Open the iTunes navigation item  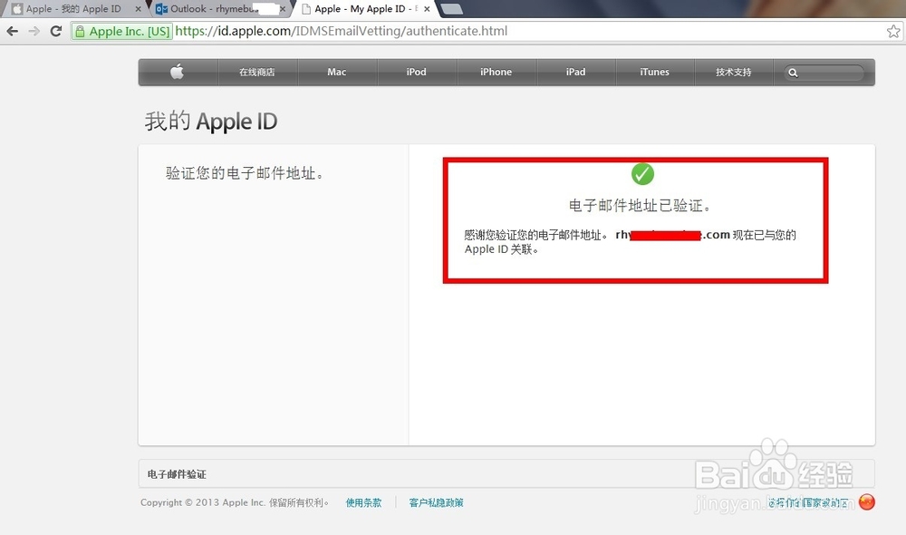coord(655,72)
